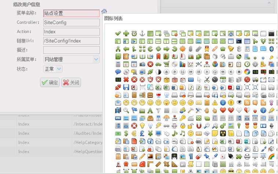Select the euro currency icon
Screen dimensions: 278x174
pyautogui.click(x=134, y=133)
